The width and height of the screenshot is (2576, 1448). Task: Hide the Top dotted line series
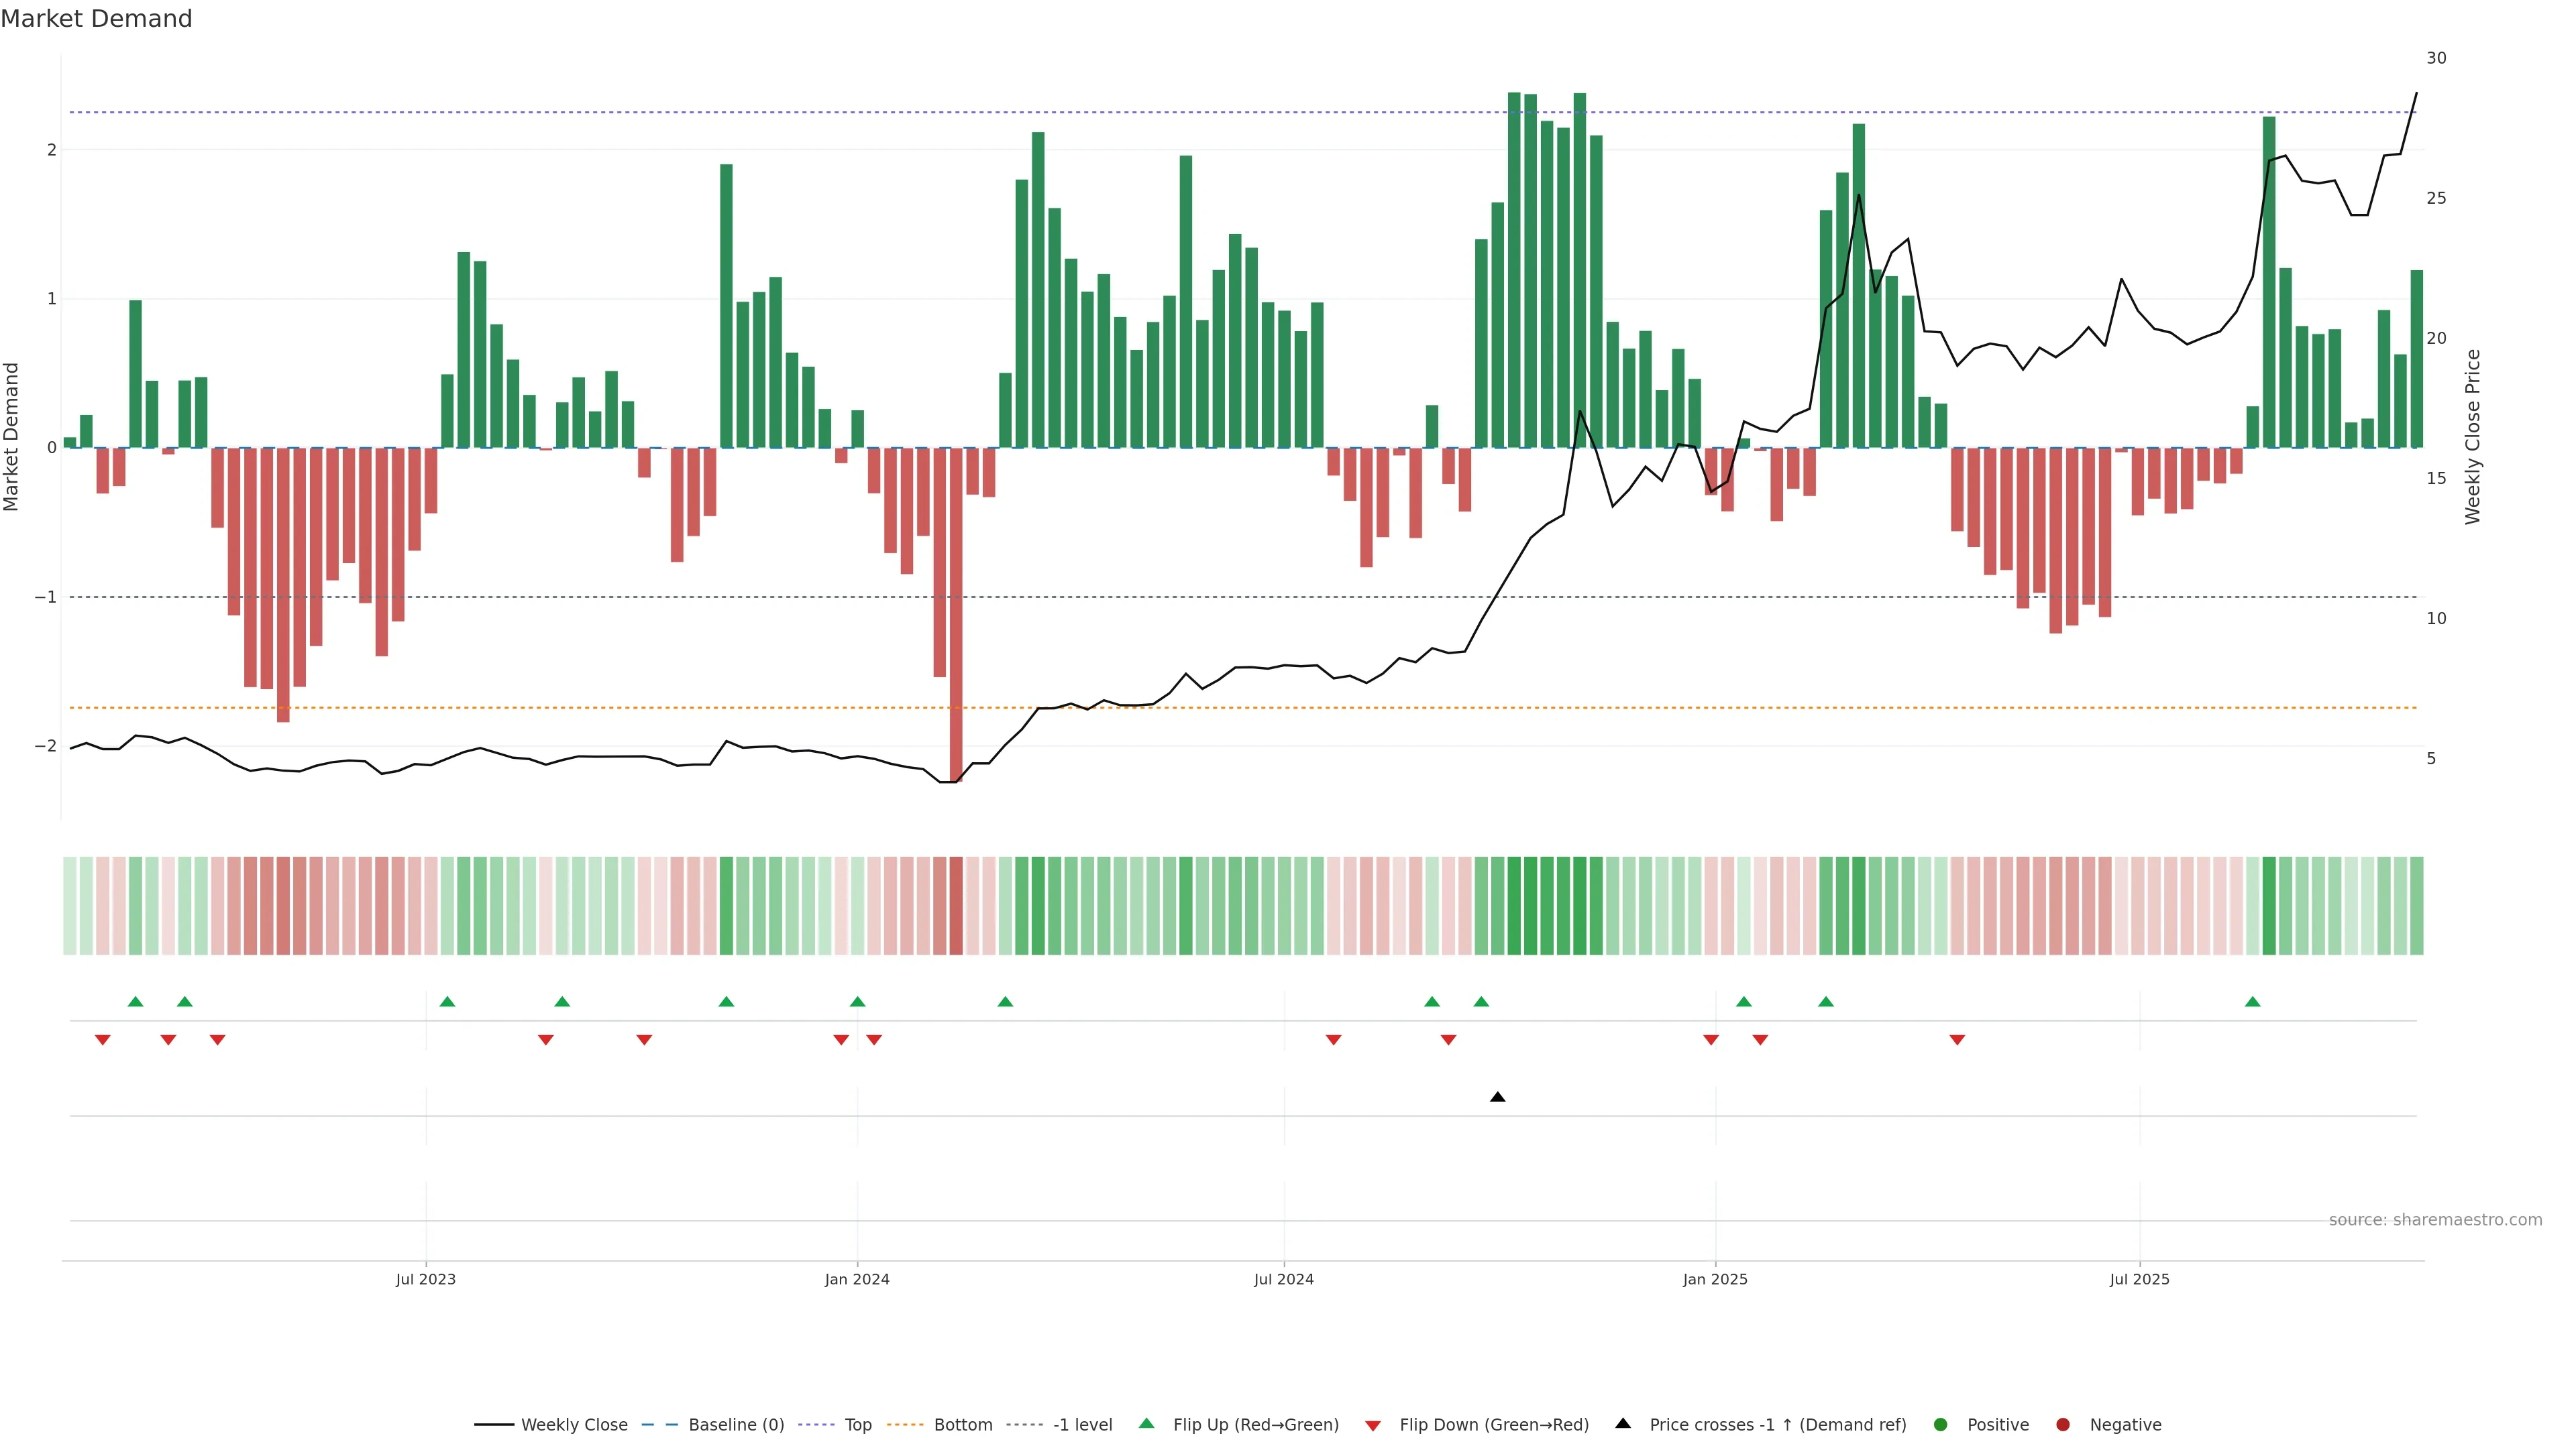point(857,1425)
